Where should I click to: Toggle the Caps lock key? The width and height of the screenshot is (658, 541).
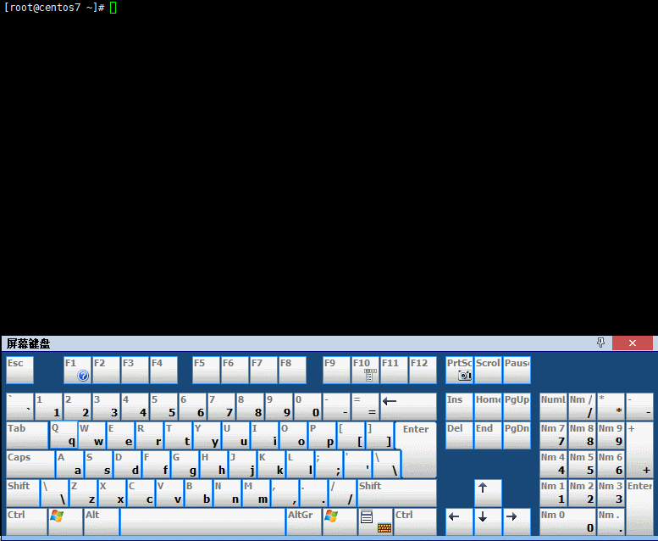[x=30, y=464]
